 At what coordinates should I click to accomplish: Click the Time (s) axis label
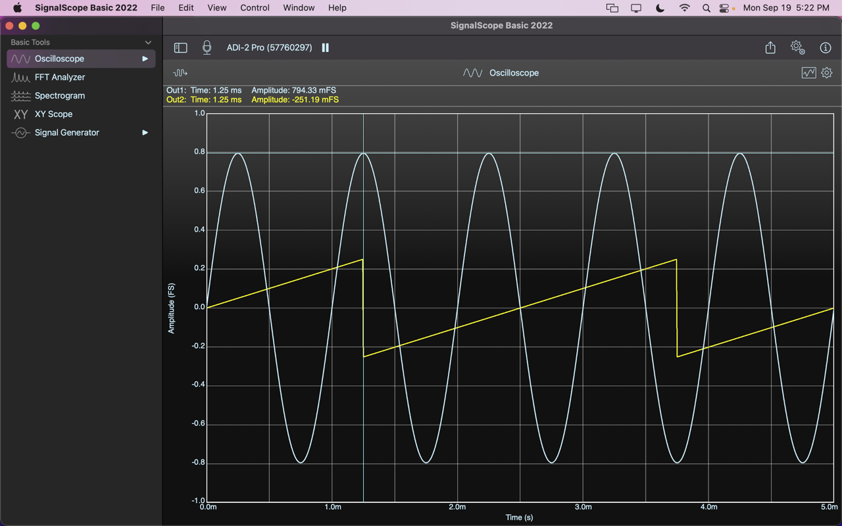tap(519, 517)
